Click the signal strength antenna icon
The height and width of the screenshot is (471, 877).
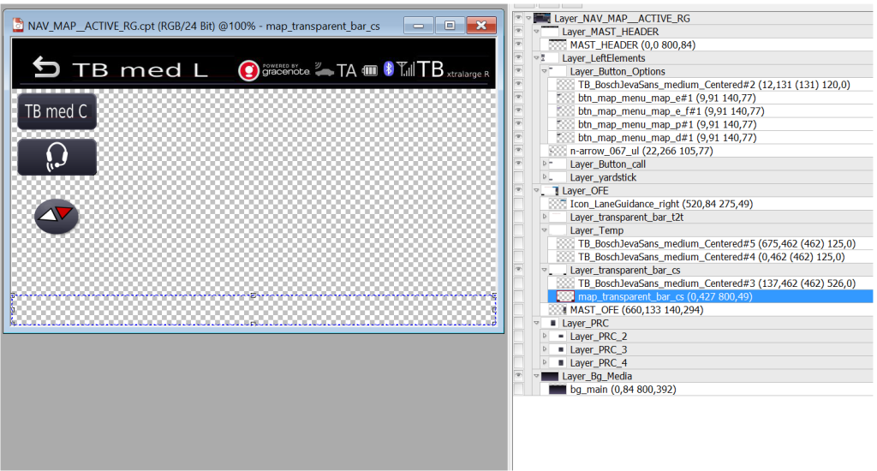point(405,69)
